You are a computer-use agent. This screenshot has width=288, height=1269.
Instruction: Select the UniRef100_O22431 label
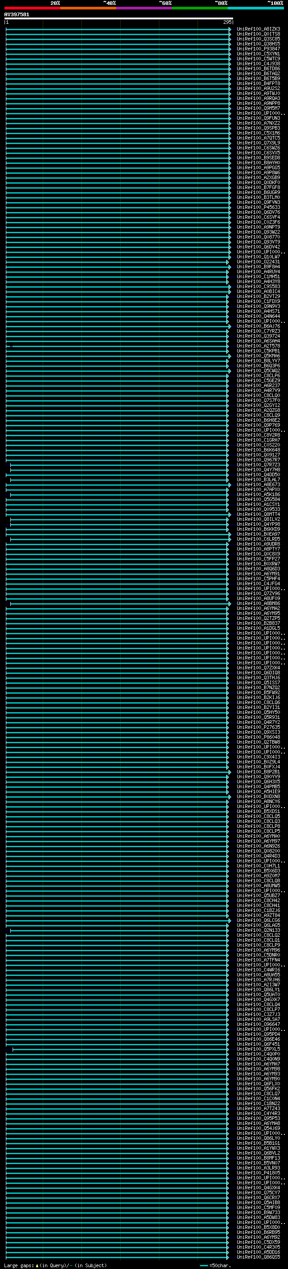click(x=258, y=262)
